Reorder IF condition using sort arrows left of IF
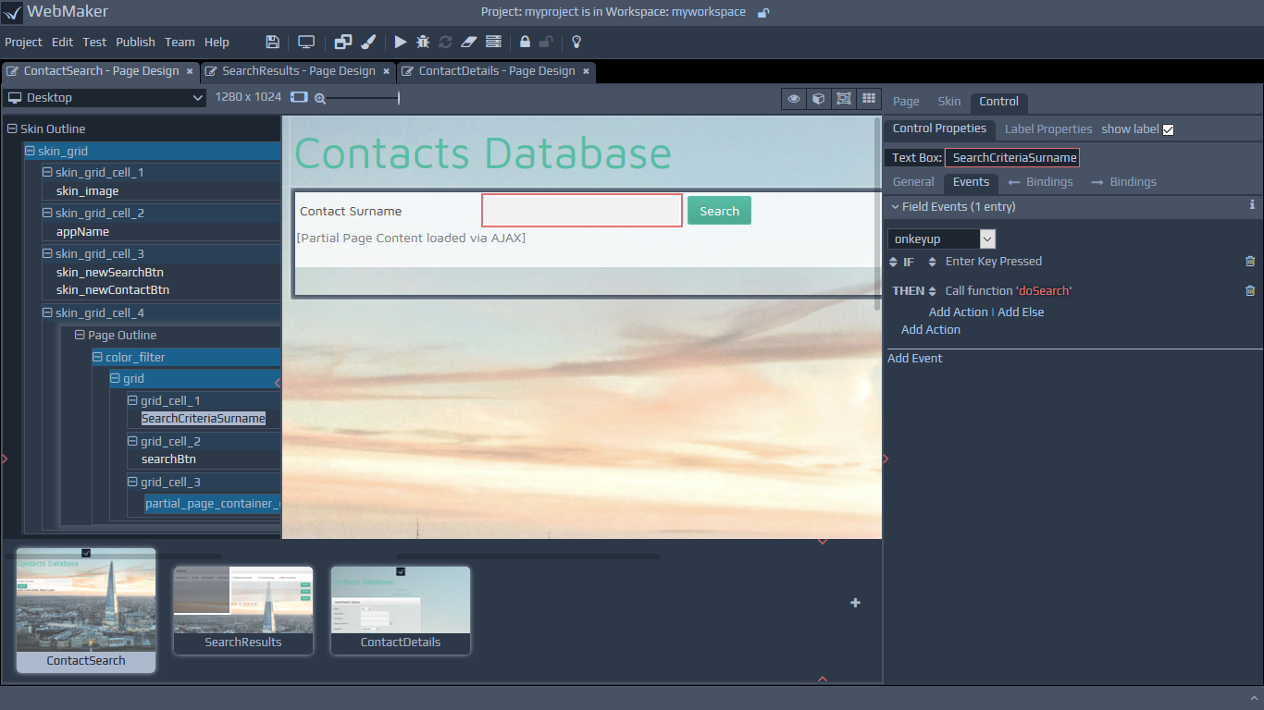 pyautogui.click(x=893, y=262)
